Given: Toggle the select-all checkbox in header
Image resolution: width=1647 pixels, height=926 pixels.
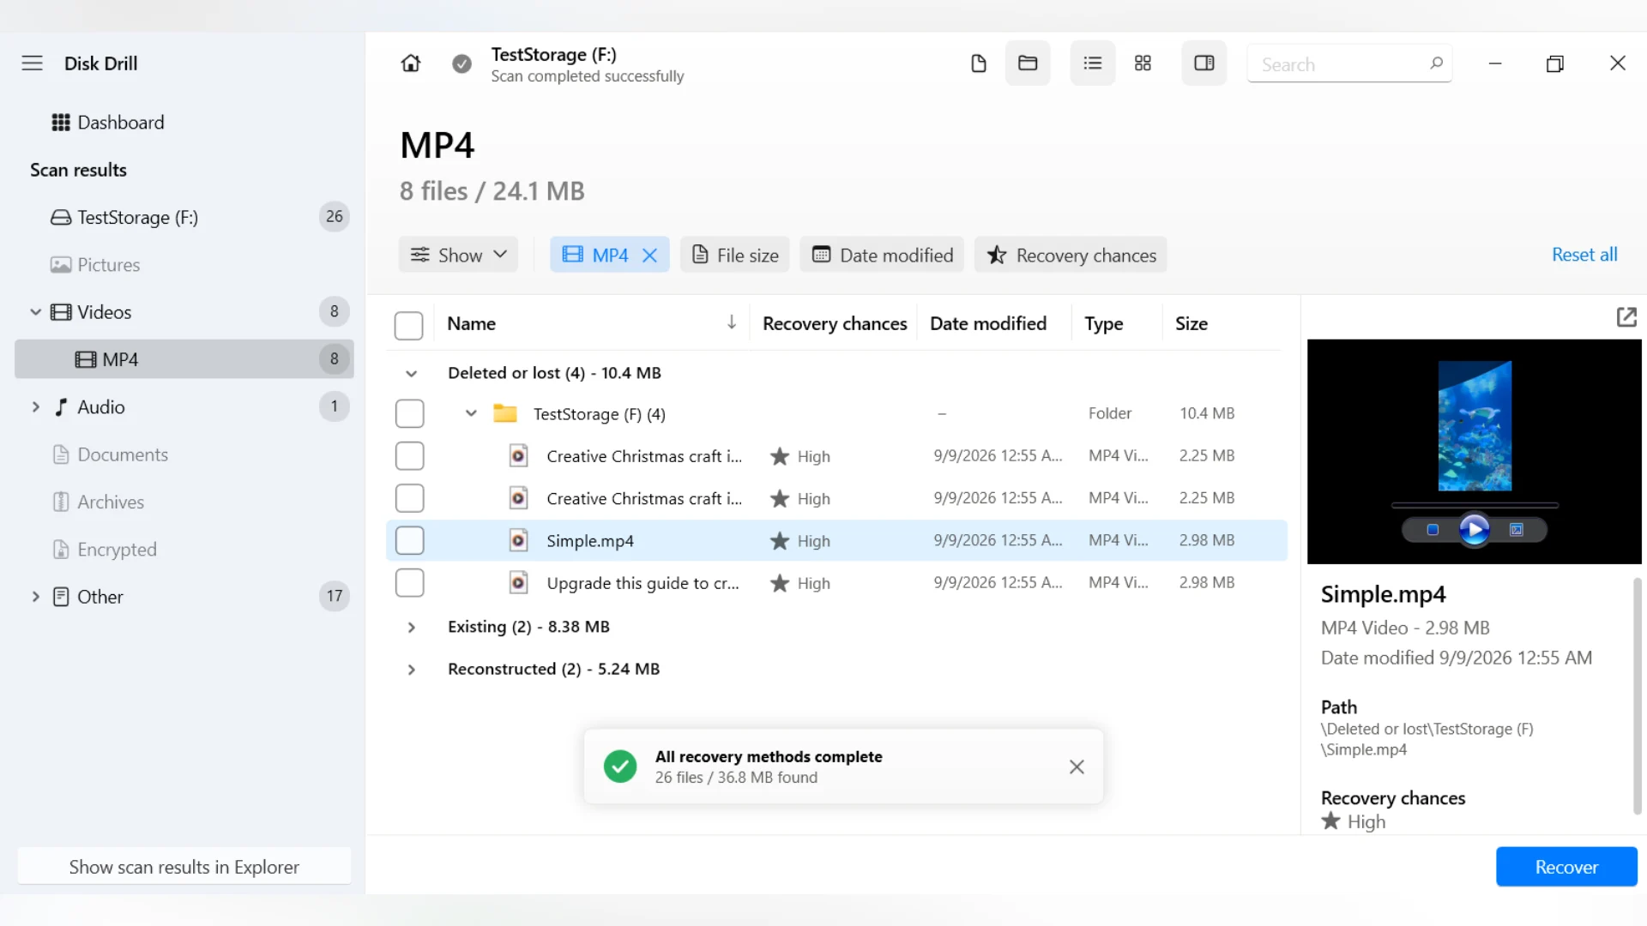Looking at the screenshot, I should [x=408, y=325].
